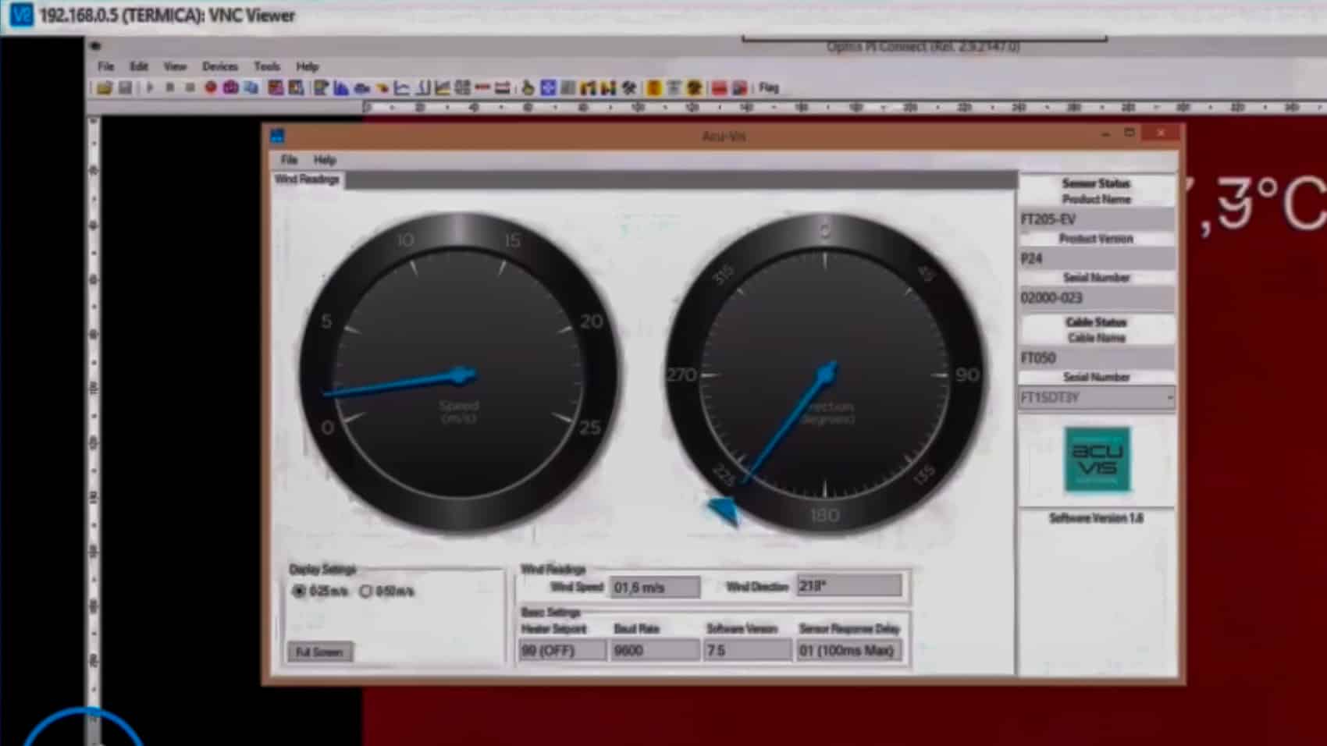This screenshot has width=1327, height=746.
Task: Click the red record circle icon
Action: (211, 88)
